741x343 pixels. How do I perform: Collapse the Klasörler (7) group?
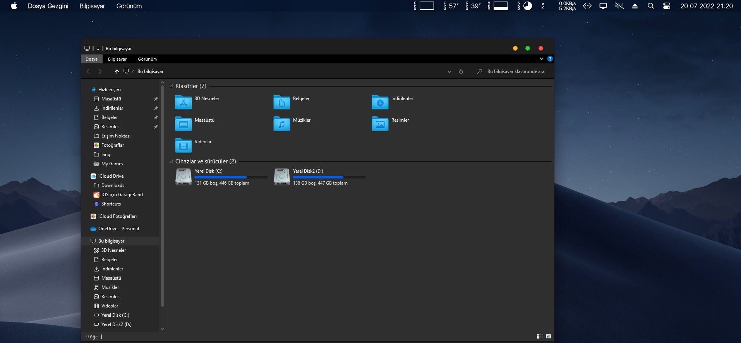tap(171, 86)
